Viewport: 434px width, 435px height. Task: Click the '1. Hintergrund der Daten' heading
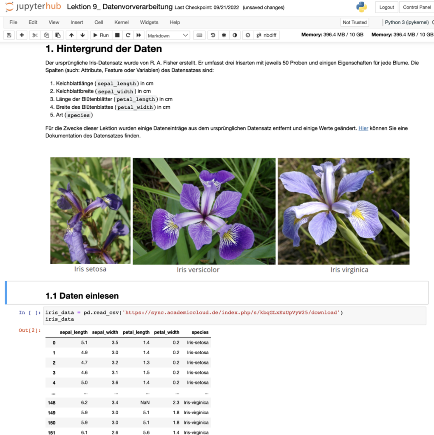104,49
